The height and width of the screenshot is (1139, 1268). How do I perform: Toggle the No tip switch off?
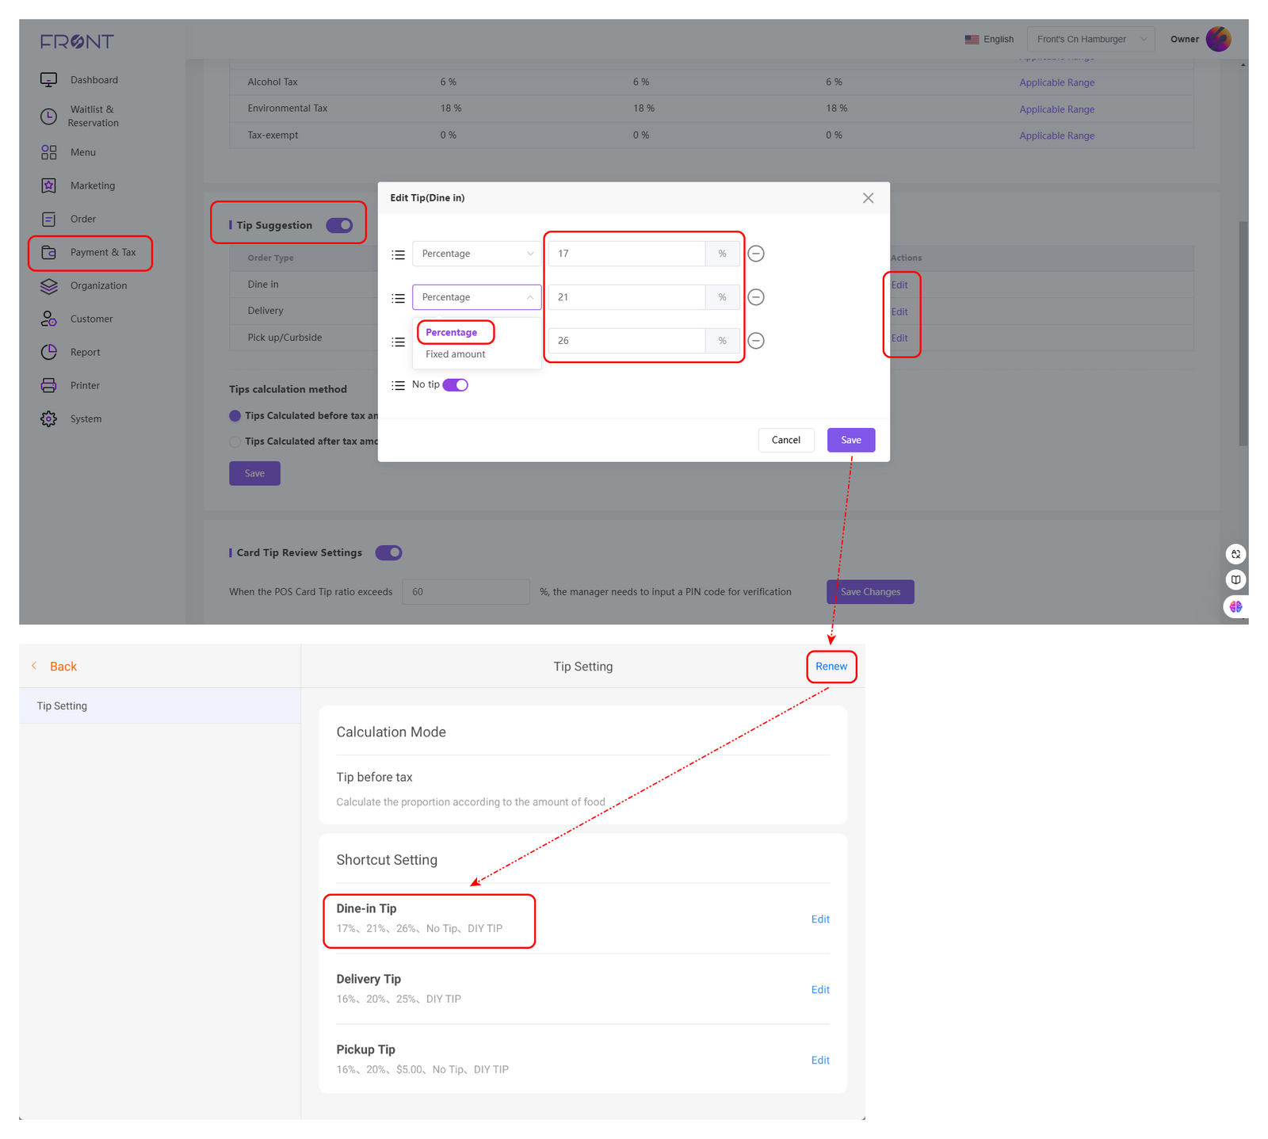(x=455, y=385)
